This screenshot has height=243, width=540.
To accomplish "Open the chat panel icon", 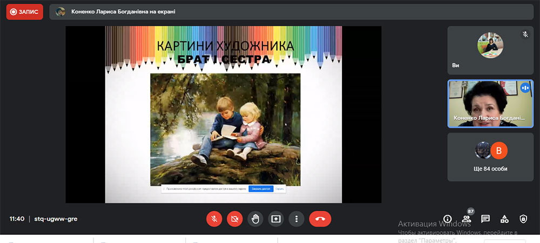I will click(x=485, y=219).
